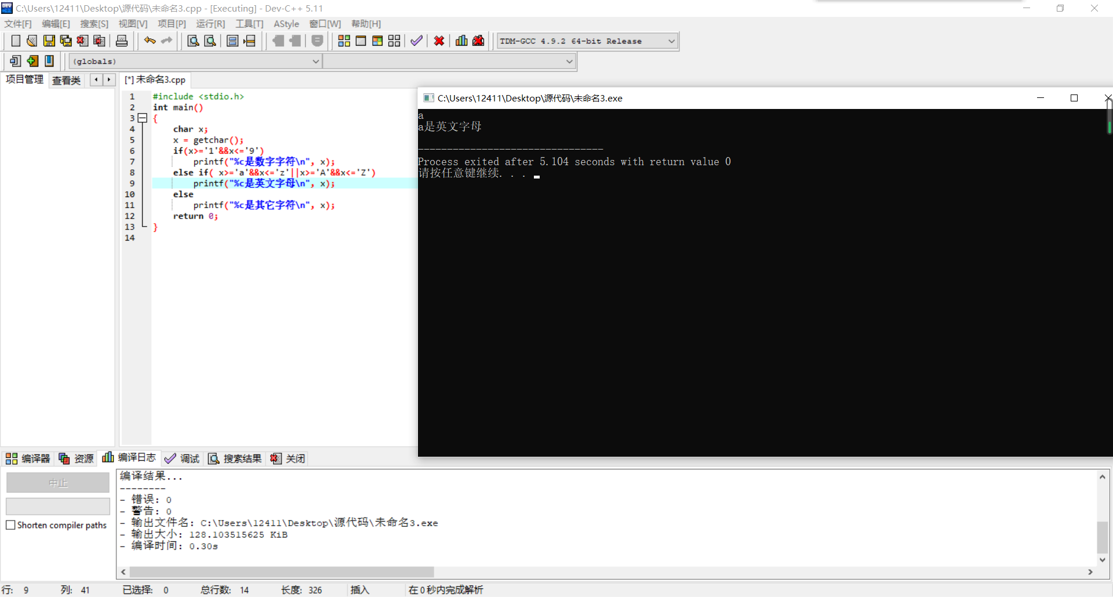Click the greyed 中止 abort button
The height and width of the screenshot is (597, 1113).
[x=58, y=483]
